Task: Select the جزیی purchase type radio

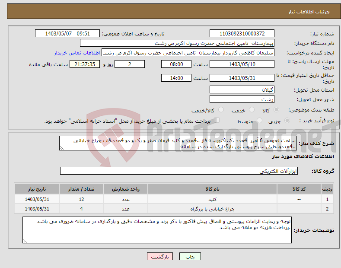Action: point(287,120)
